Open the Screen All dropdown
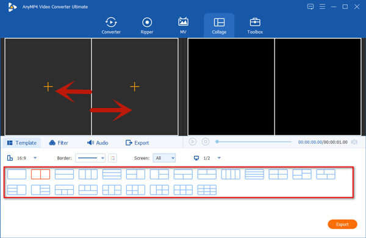Image resolution: width=366 pixels, height=238 pixels. (164, 158)
